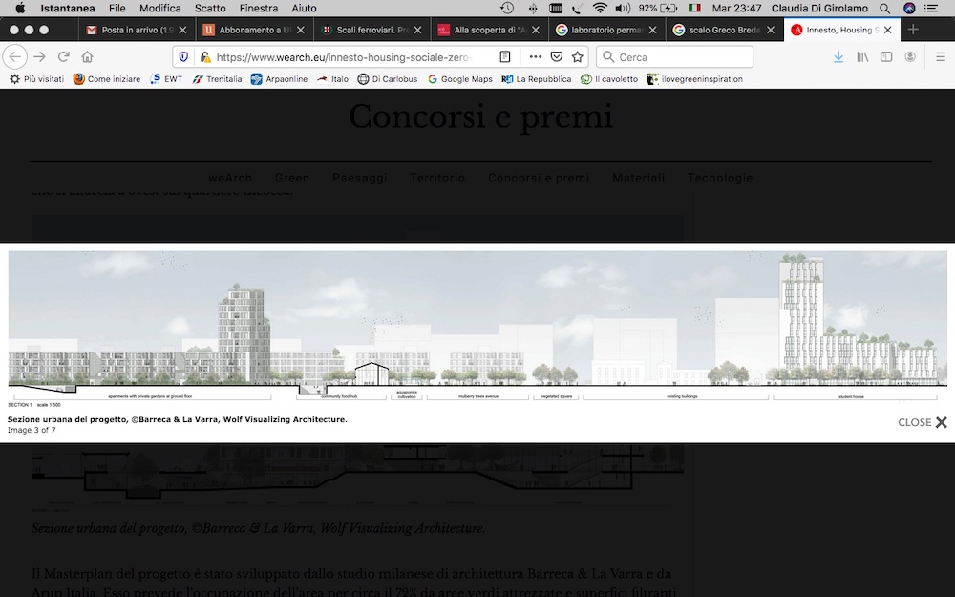
Task: Open a new browser tab
Action: [912, 30]
